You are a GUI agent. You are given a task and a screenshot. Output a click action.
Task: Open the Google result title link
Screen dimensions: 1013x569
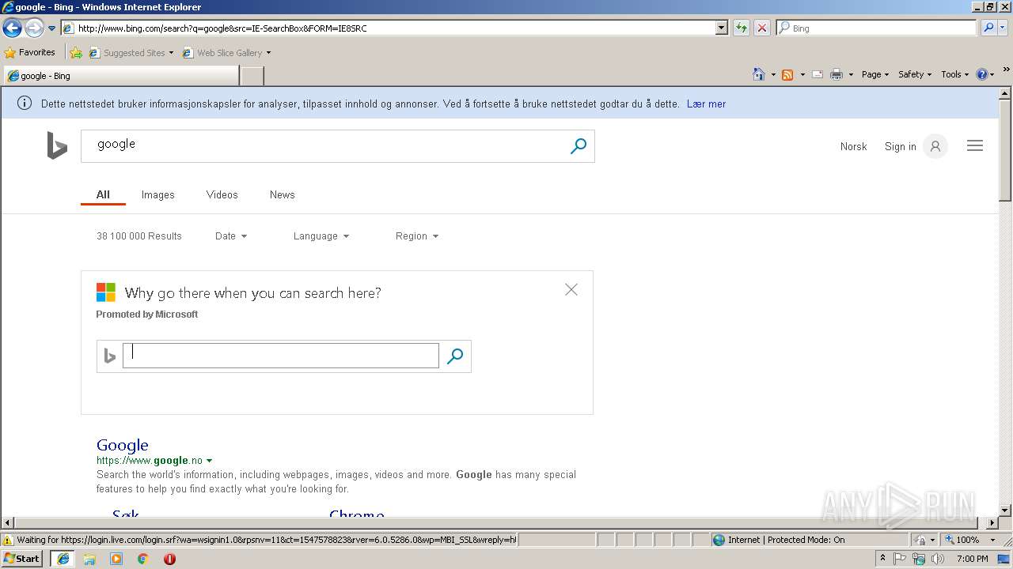[x=122, y=445]
